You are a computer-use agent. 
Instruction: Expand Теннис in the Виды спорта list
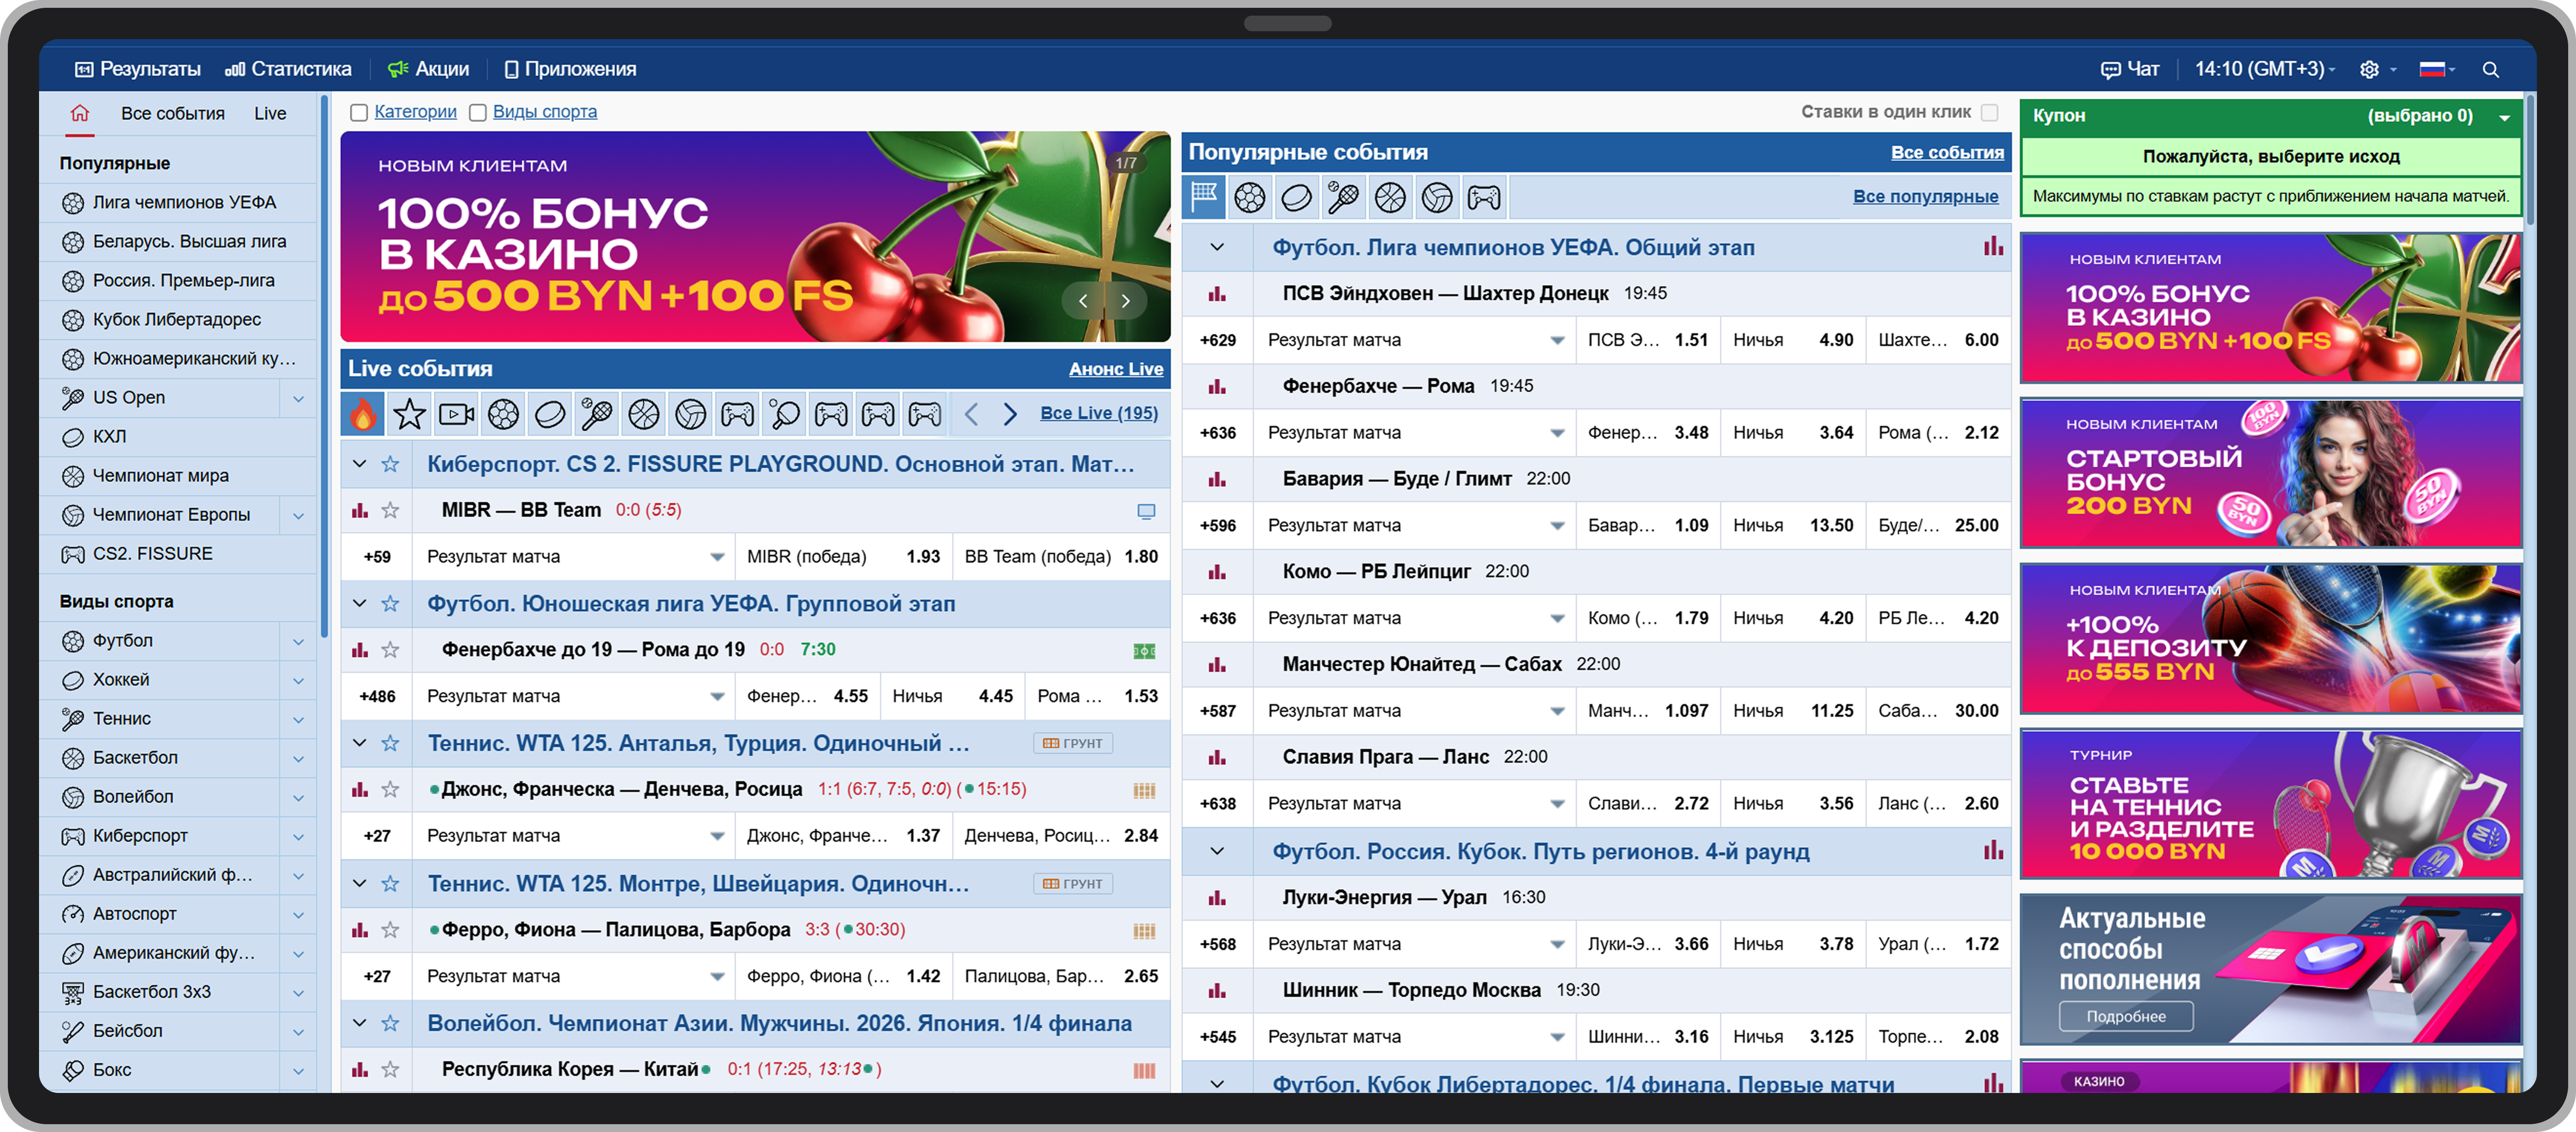pos(298,719)
